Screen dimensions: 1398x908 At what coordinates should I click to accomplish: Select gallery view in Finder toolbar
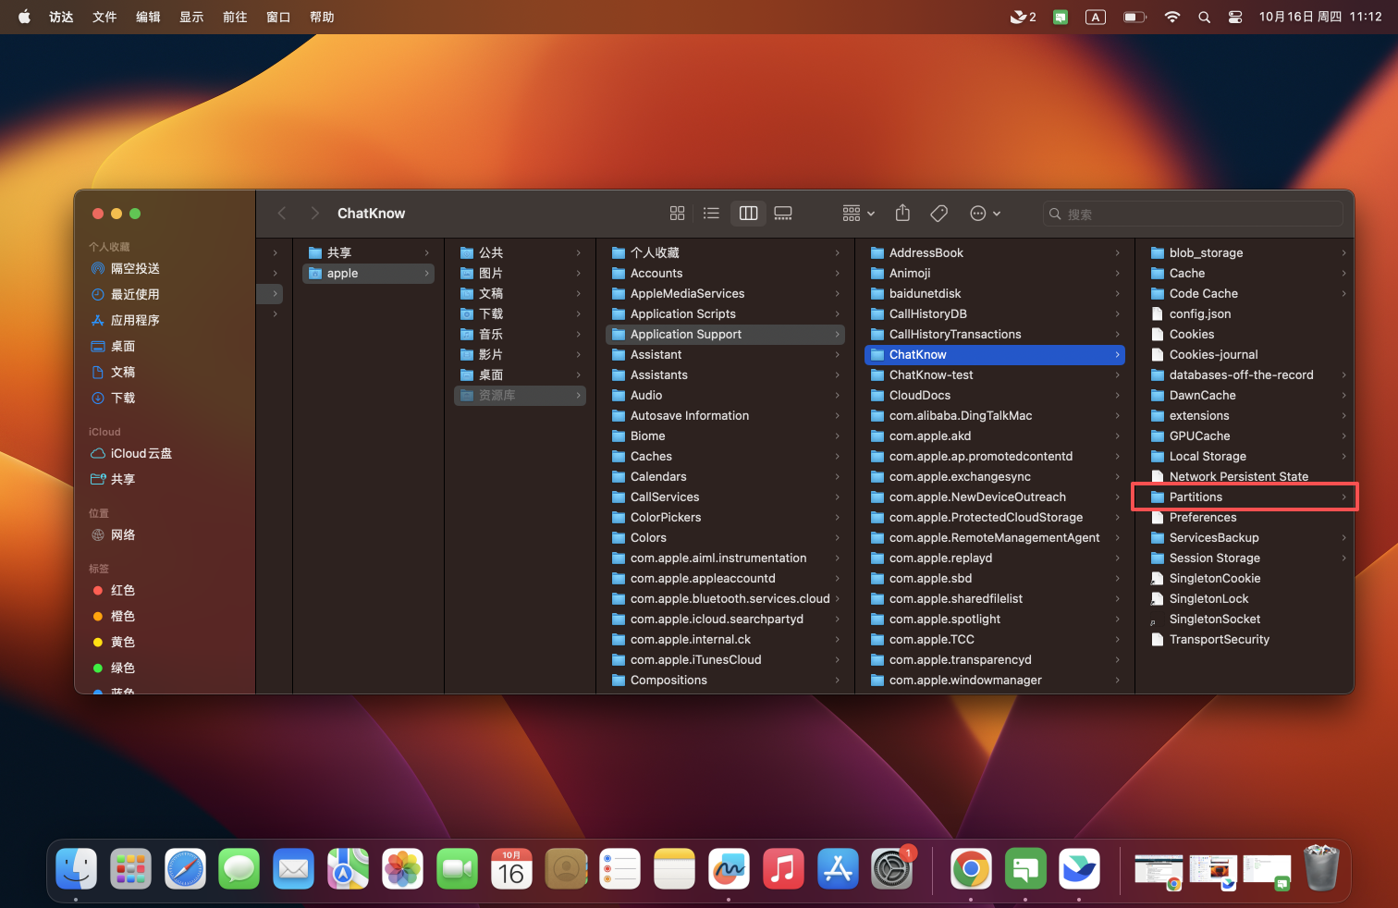click(x=783, y=214)
